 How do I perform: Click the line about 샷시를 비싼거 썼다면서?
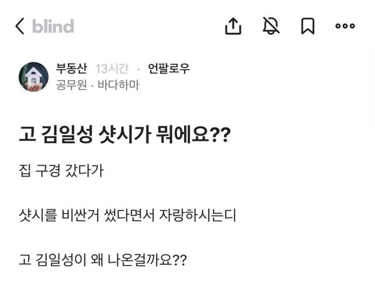click(x=127, y=216)
